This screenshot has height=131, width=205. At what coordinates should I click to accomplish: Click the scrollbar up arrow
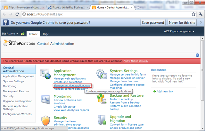pos(202,38)
